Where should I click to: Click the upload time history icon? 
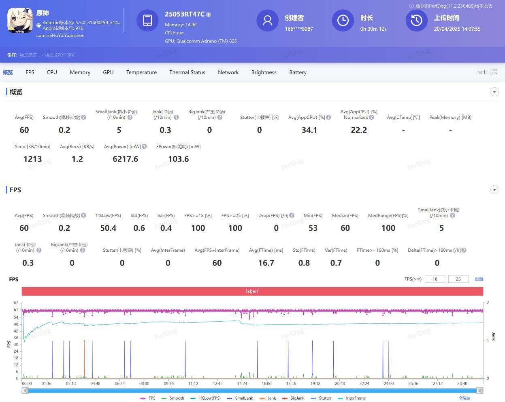tap(416, 21)
